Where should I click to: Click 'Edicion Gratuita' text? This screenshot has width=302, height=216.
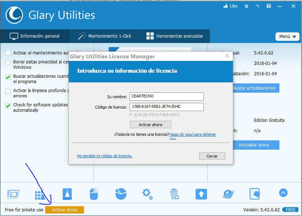pyautogui.click(x=269, y=120)
